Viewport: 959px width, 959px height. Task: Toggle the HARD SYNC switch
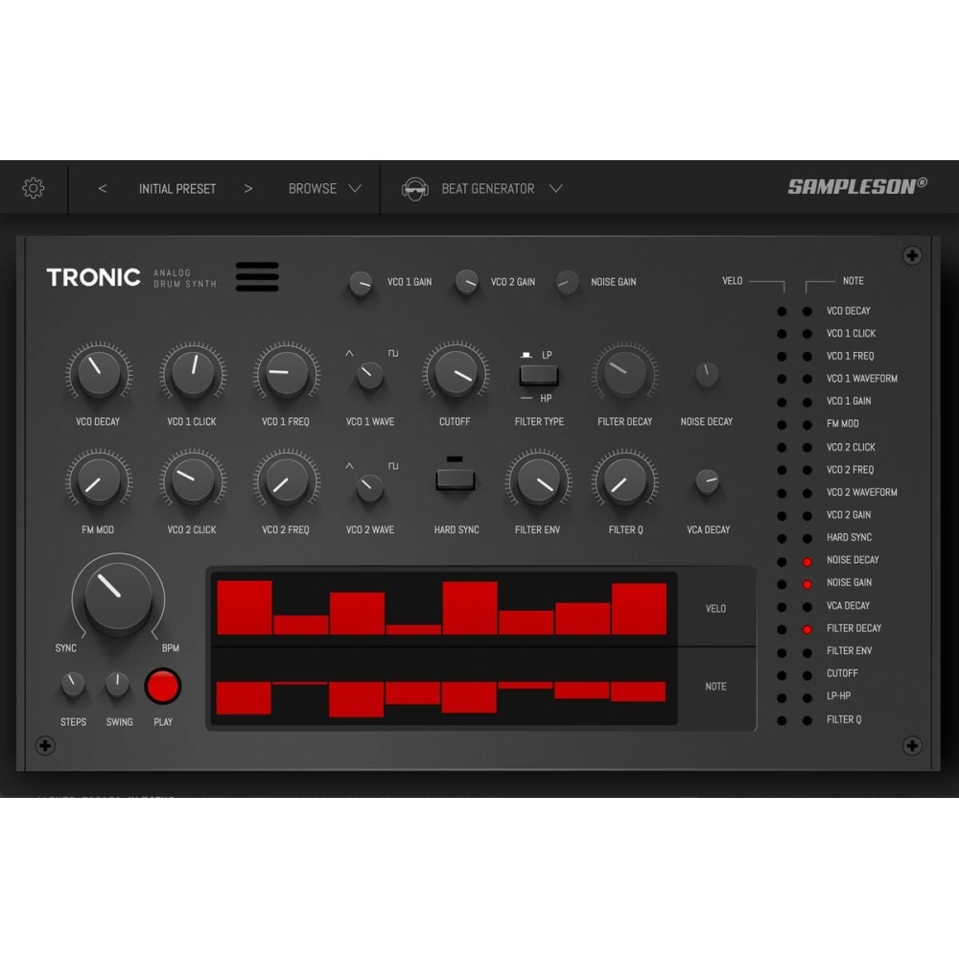pyautogui.click(x=455, y=477)
